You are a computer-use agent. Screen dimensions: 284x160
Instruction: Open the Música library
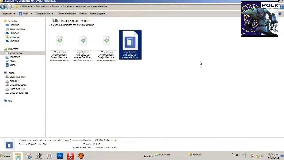(11, 61)
